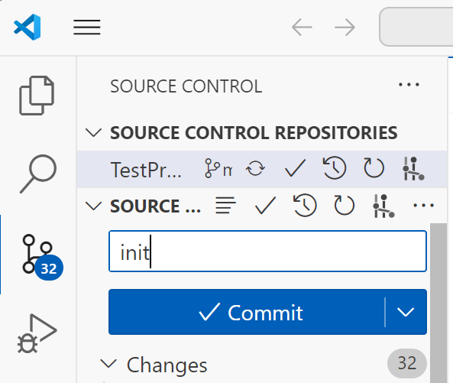Commit checkmark in Source section header

265,206
